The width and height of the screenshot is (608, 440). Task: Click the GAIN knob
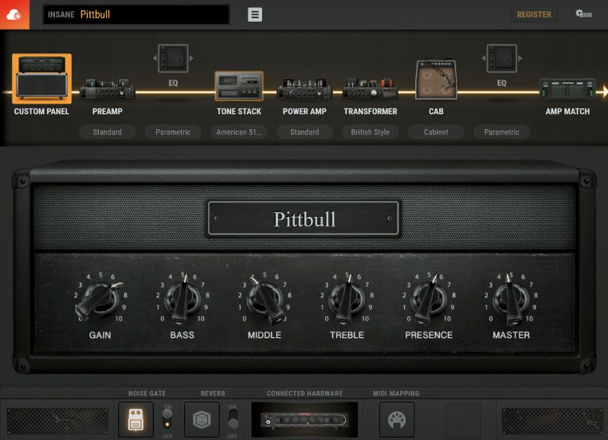[100, 300]
